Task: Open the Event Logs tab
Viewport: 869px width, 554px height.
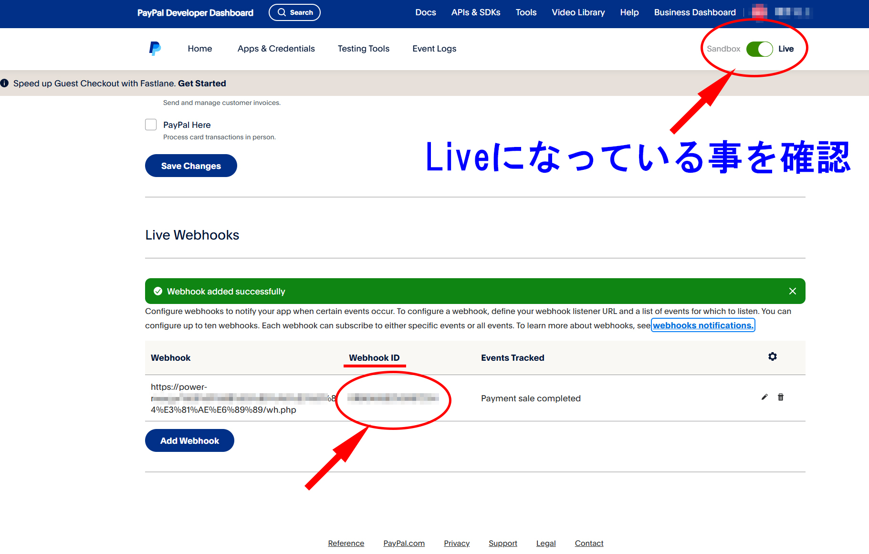Action: pyautogui.click(x=434, y=49)
